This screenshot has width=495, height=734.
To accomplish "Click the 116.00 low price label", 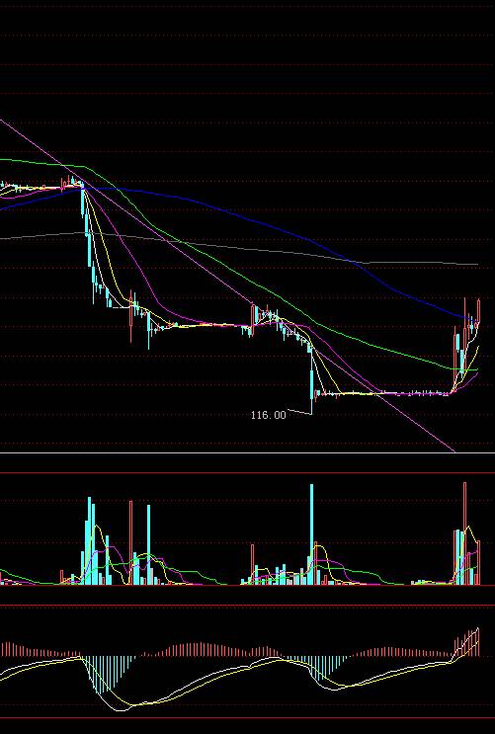I will (269, 415).
